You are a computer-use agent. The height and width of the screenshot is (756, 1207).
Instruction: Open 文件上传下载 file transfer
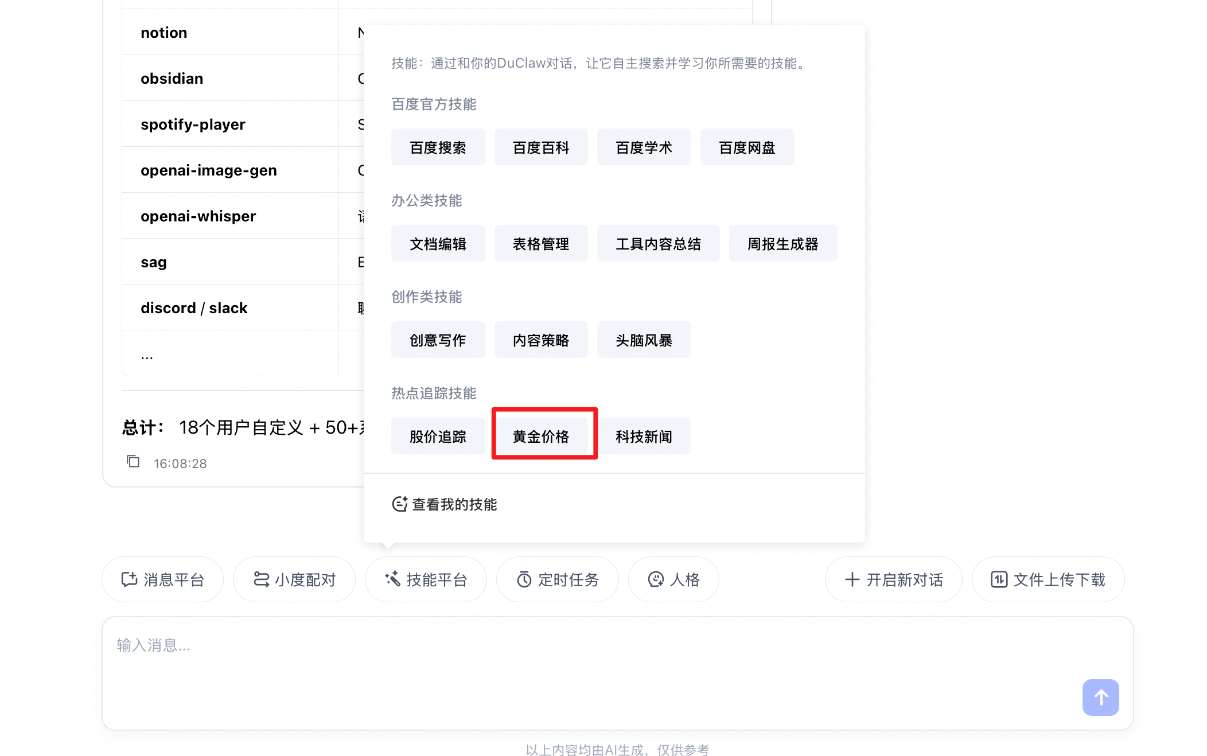(x=1048, y=579)
